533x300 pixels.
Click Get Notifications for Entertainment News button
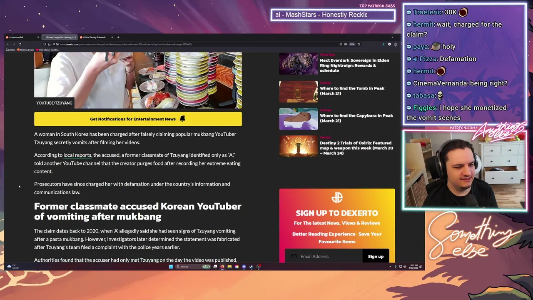[138, 119]
